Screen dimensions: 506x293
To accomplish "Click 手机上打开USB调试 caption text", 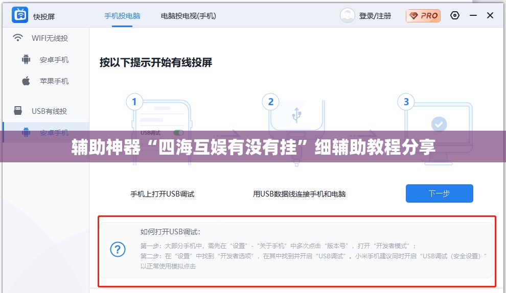I will (163, 194).
